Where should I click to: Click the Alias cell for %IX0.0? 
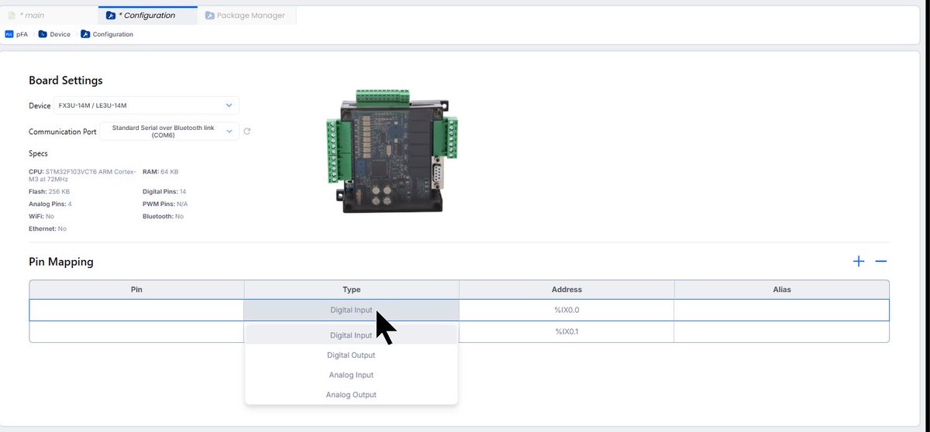(782, 310)
